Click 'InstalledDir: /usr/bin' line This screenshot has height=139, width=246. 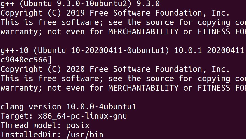(52, 135)
